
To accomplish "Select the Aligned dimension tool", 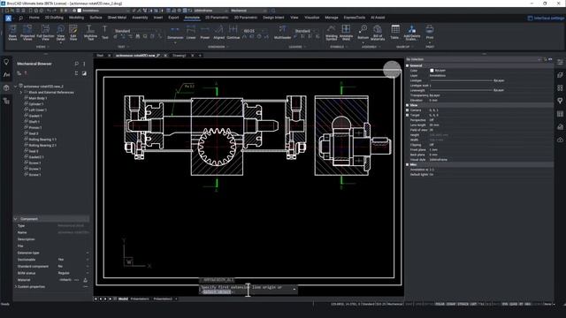I will [218, 33].
